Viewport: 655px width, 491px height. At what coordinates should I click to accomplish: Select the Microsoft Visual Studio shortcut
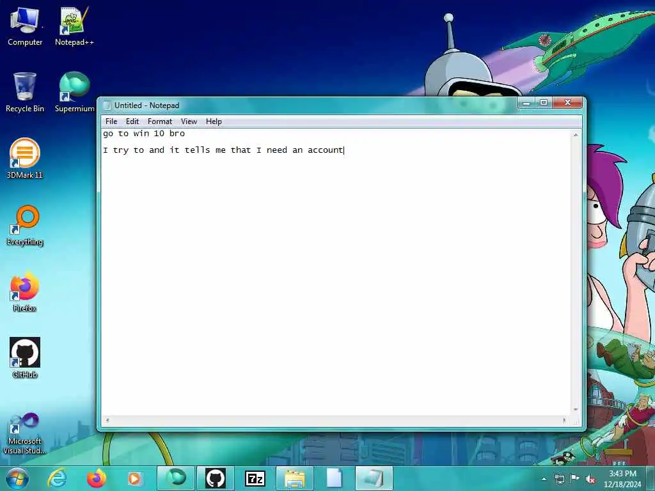25,433
